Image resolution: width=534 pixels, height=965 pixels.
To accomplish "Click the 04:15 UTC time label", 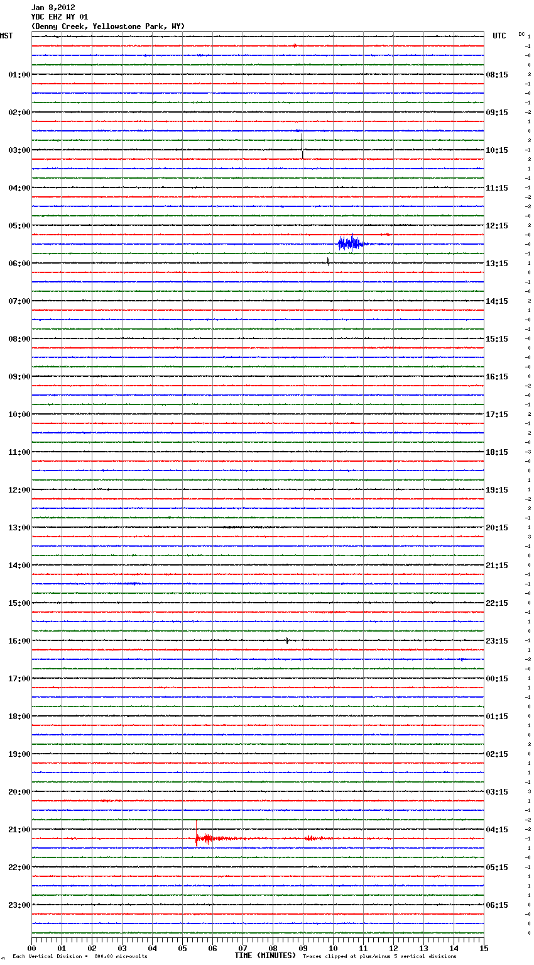I will pyautogui.click(x=497, y=830).
